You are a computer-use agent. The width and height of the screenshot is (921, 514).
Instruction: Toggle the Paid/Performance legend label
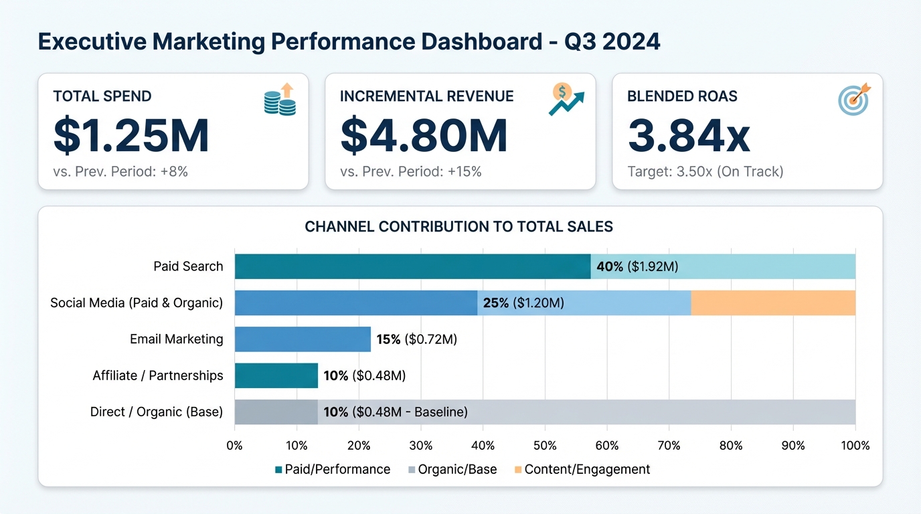click(x=337, y=469)
